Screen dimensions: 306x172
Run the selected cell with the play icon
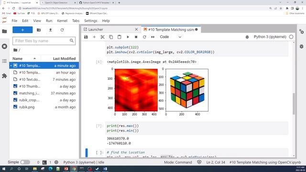(128, 37)
